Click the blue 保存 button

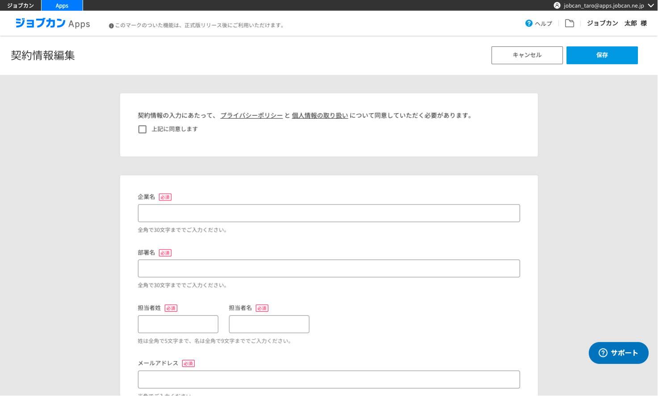coord(602,55)
